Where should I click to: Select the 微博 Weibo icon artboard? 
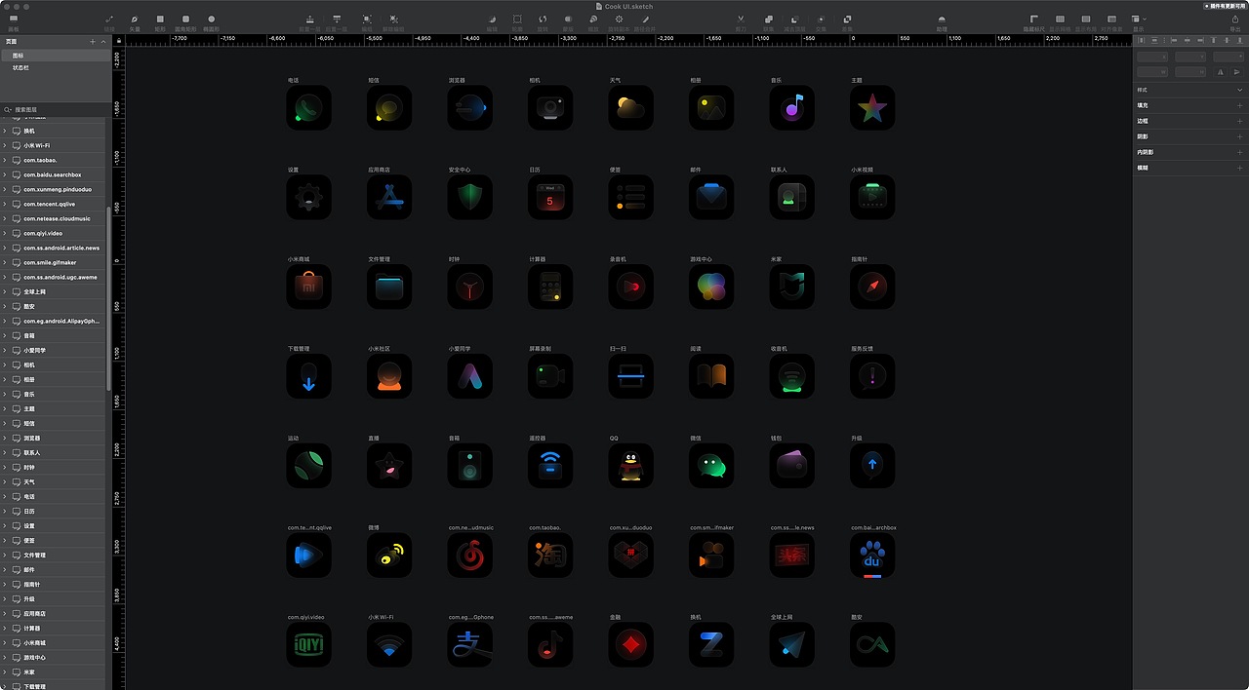tap(389, 556)
